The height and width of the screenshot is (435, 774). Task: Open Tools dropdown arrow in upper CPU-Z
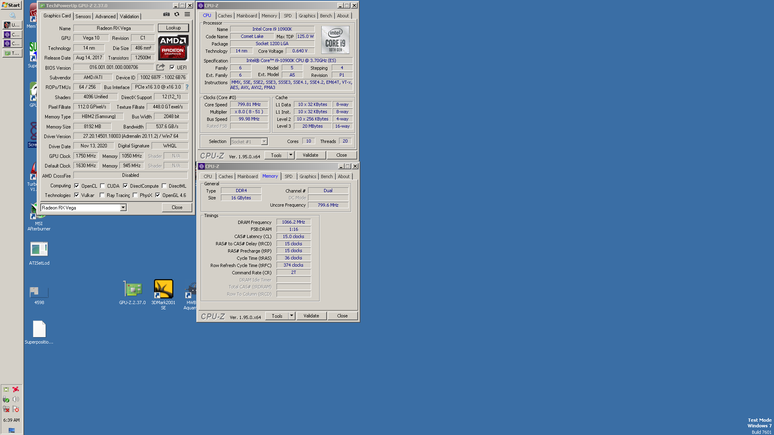tap(291, 155)
